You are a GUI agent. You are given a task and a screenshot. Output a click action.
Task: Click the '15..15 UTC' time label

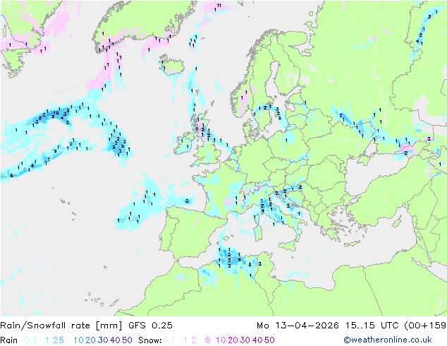(x=372, y=326)
